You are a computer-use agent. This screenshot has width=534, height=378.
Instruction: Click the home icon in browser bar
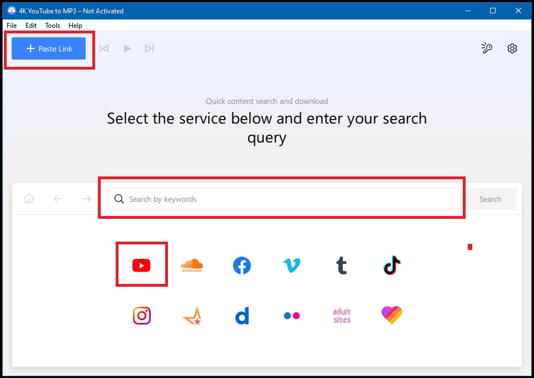pyautogui.click(x=29, y=198)
